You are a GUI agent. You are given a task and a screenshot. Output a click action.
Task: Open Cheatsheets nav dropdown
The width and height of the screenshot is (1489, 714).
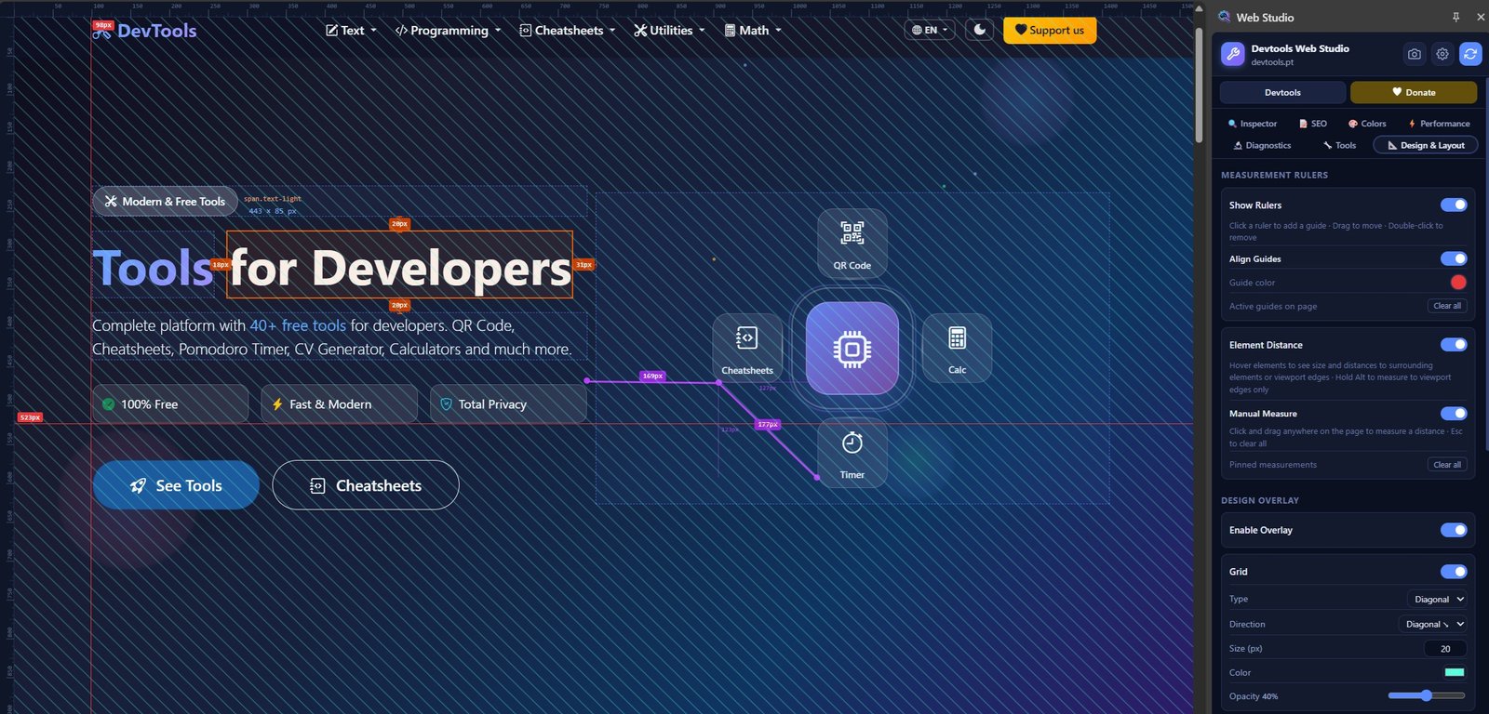pyautogui.click(x=567, y=31)
